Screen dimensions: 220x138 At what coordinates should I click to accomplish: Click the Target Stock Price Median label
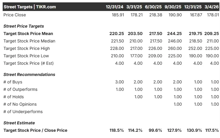tap(29, 41)
